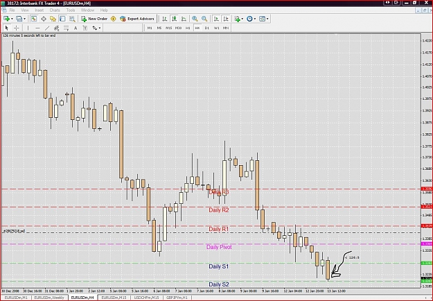
Task: Select the Cursor arrow tool
Action: [7, 28]
